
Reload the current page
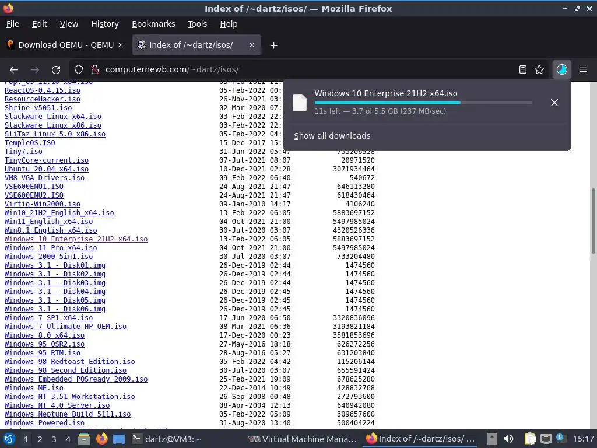[x=56, y=70]
